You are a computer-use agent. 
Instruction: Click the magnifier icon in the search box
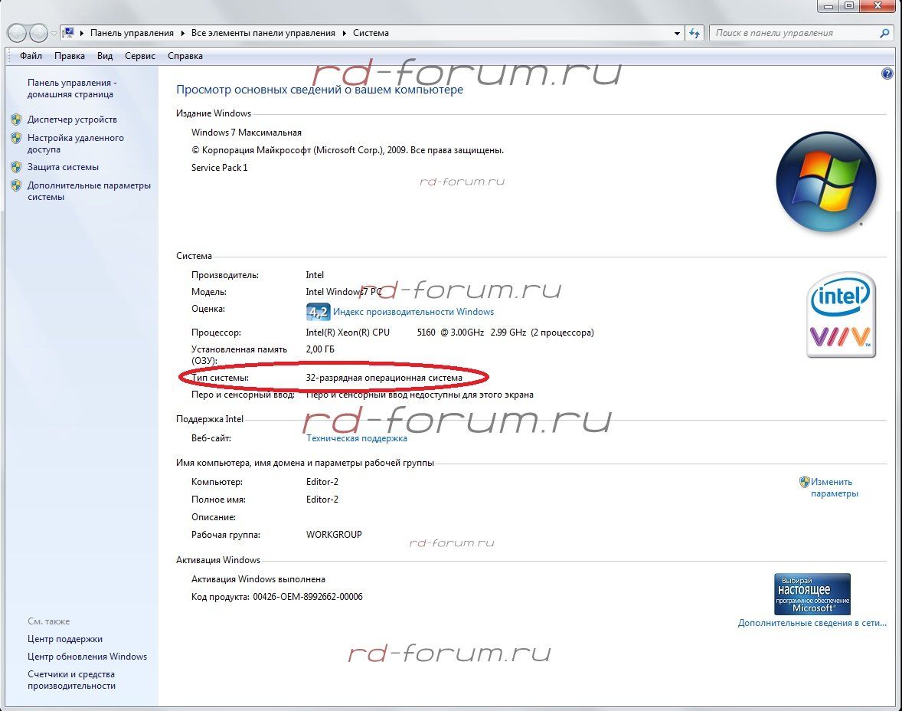pyautogui.click(x=884, y=34)
